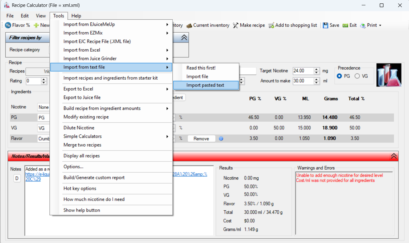Choose Show help button

coord(111,210)
